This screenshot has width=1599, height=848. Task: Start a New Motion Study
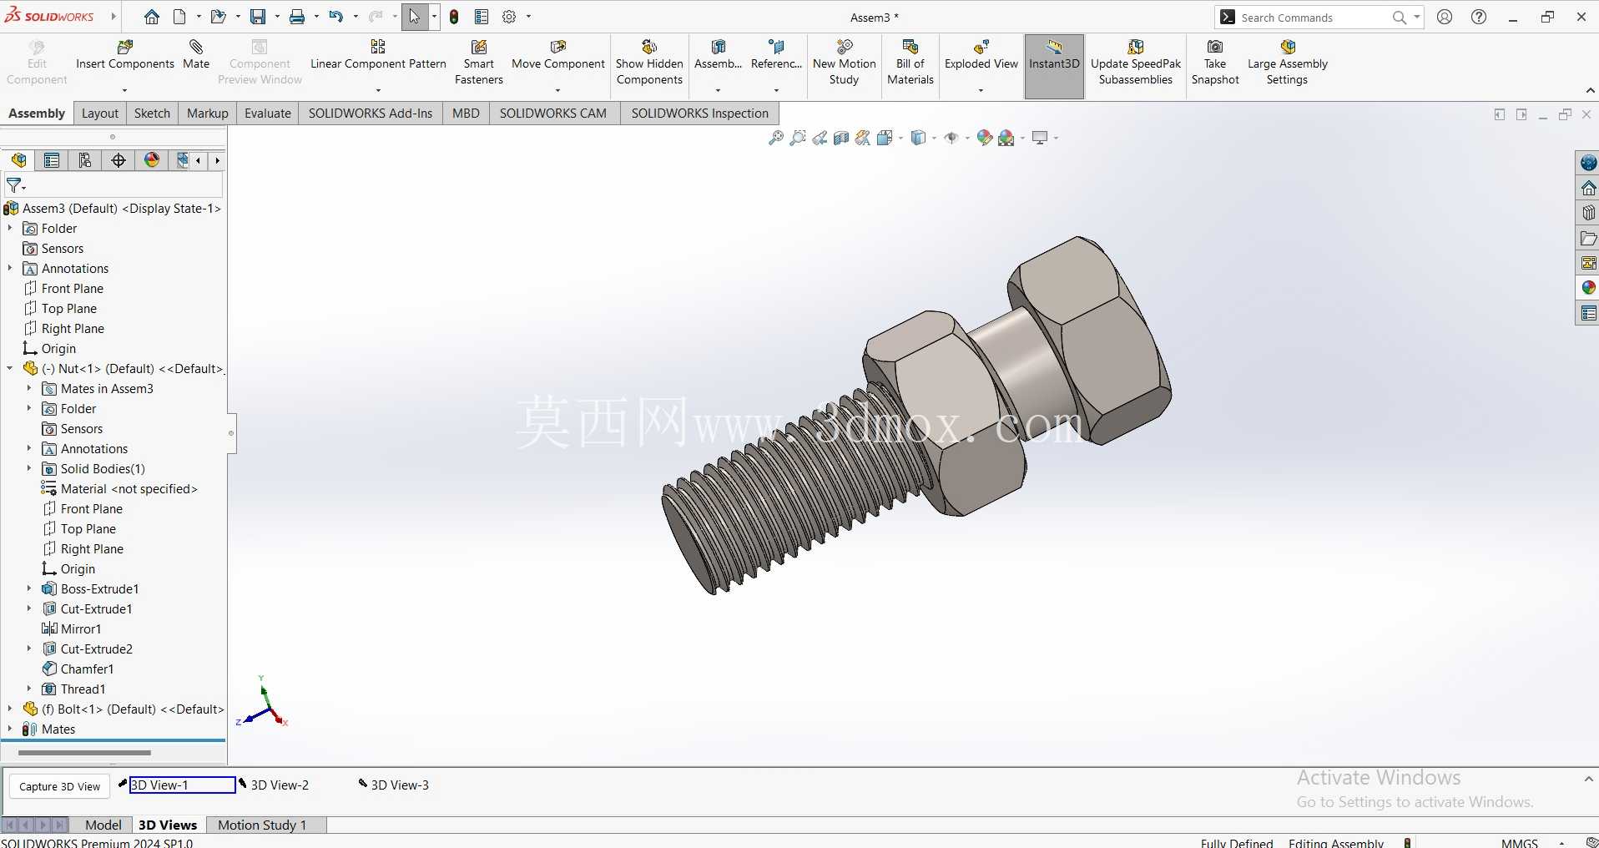click(844, 63)
